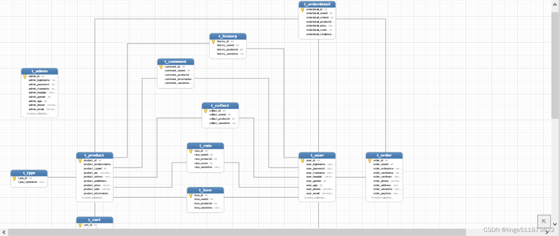Click the user_phone column row
Image resolution: width=559 pixels, height=236 pixels.
317,189
